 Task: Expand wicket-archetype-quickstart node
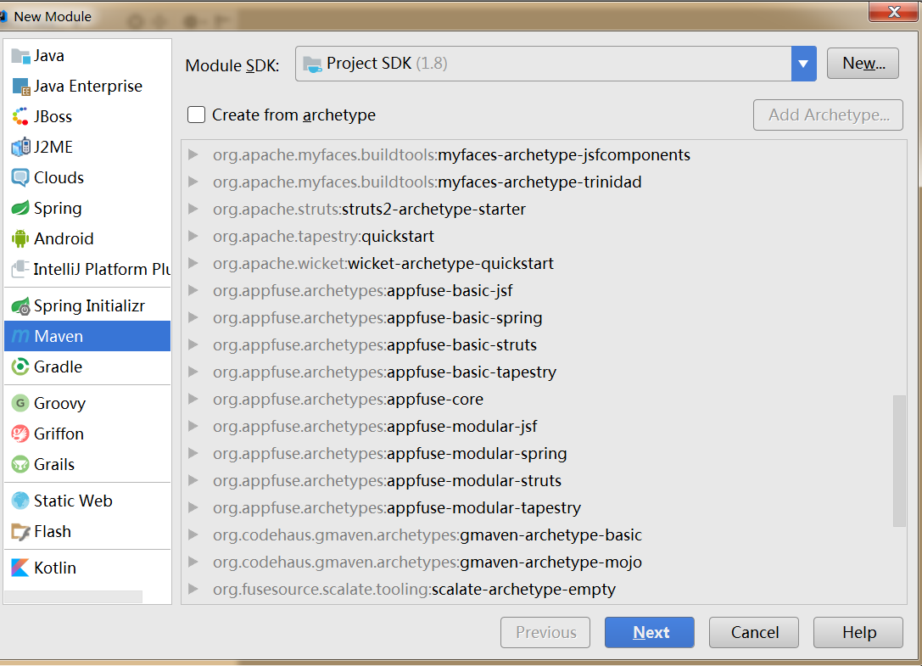pyautogui.click(x=193, y=263)
